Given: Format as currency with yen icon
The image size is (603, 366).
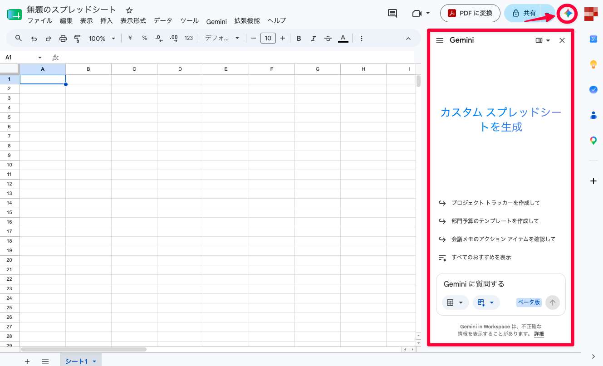Looking at the screenshot, I should click(x=130, y=39).
